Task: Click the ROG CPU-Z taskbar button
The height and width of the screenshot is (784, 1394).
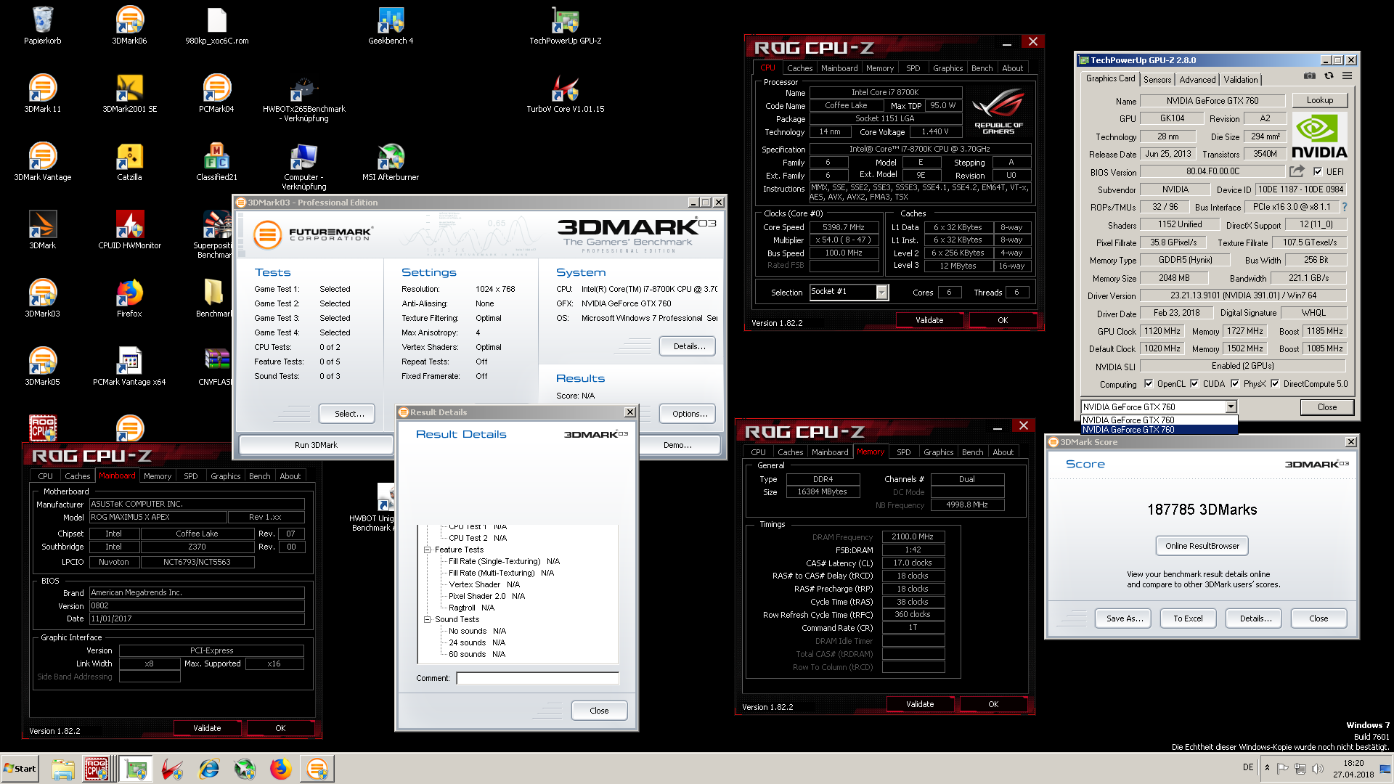Action: [x=97, y=769]
